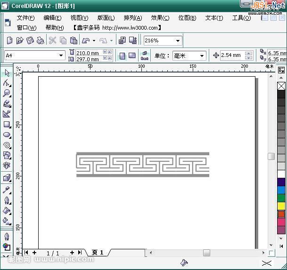The width and height of the screenshot is (287, 270).
Task: Open 鑫宇条码 http://www.lw3000.com menu link
Action: tap(117, 28)
